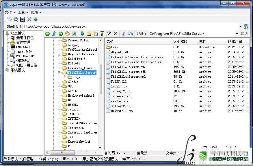Click the connect icon beside Shell Url
The height and width of the screenshot is (166, 253).
click(246, 26)
